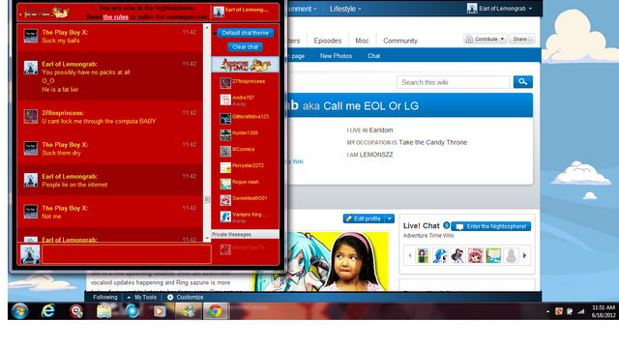619x348 pixels.
Task: Open Internet Explorer from the taskbar
Action: click(x=48, y=311)
